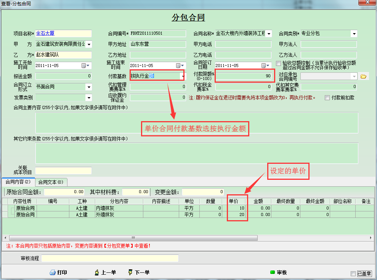377x280 pixels.
Task: Click the green 审核 audit icon
Action: click(272, 272)
